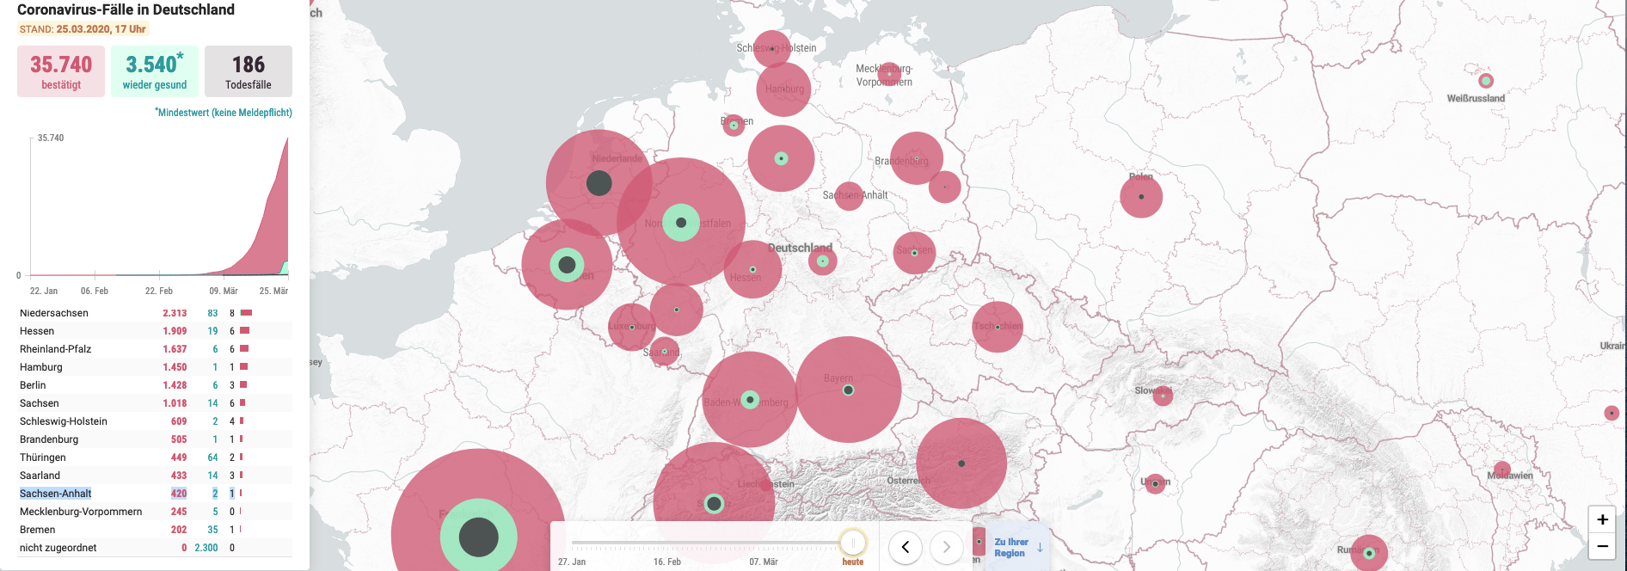Click the Mecklenburg-Vorpommern map bubble
This screenshot has height=571, width=1627.
(x=889, y=74)
